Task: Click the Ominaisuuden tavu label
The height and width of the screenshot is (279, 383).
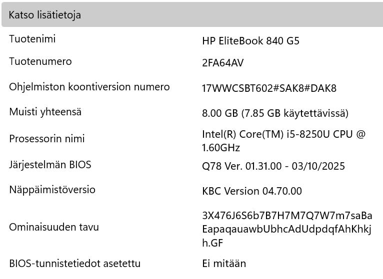Action: click(54, 227)
